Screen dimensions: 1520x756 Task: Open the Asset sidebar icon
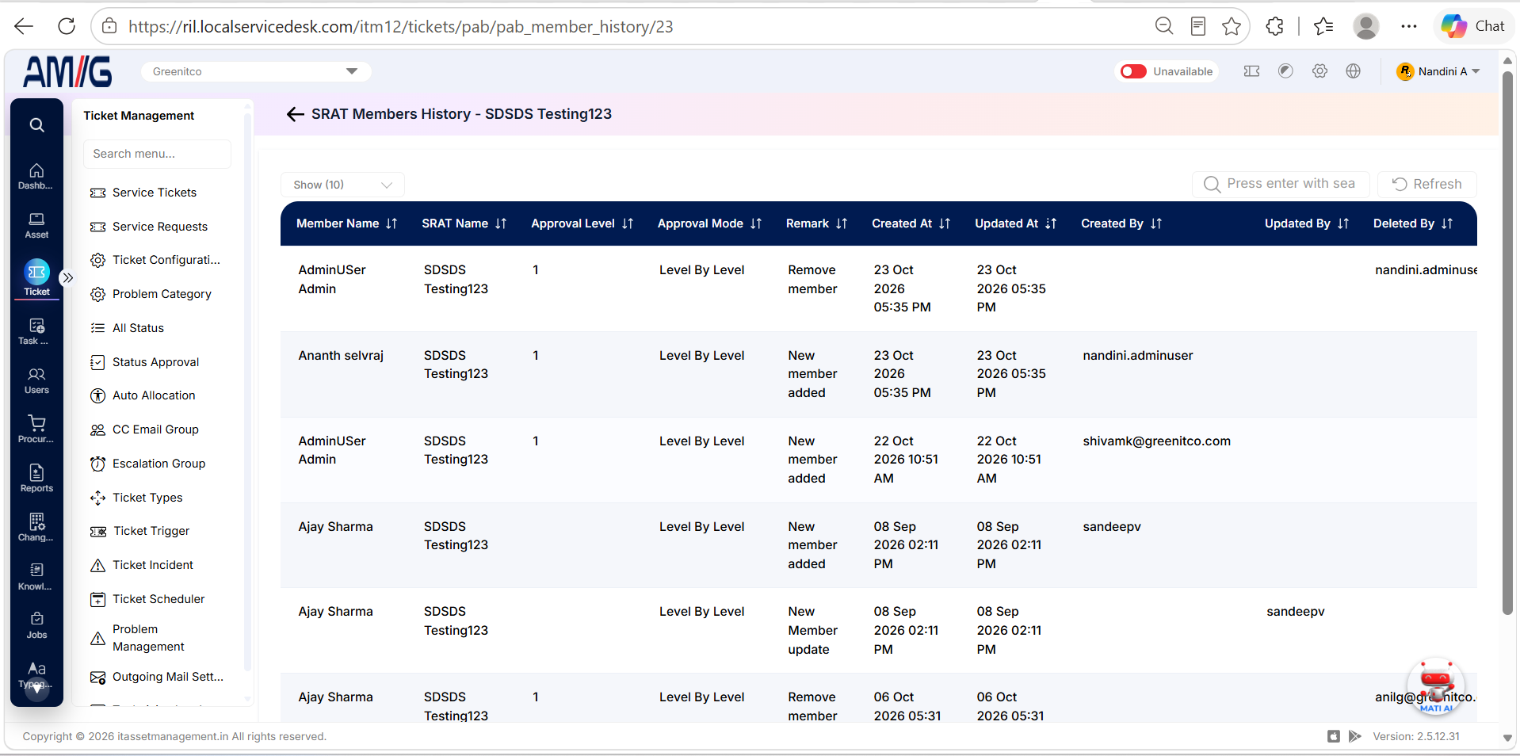(36, 225)
